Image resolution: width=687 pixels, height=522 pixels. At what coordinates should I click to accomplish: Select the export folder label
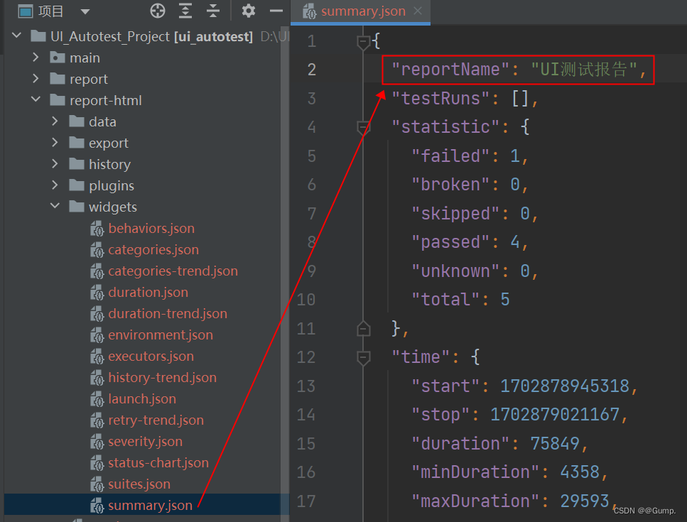click(109, 143)
